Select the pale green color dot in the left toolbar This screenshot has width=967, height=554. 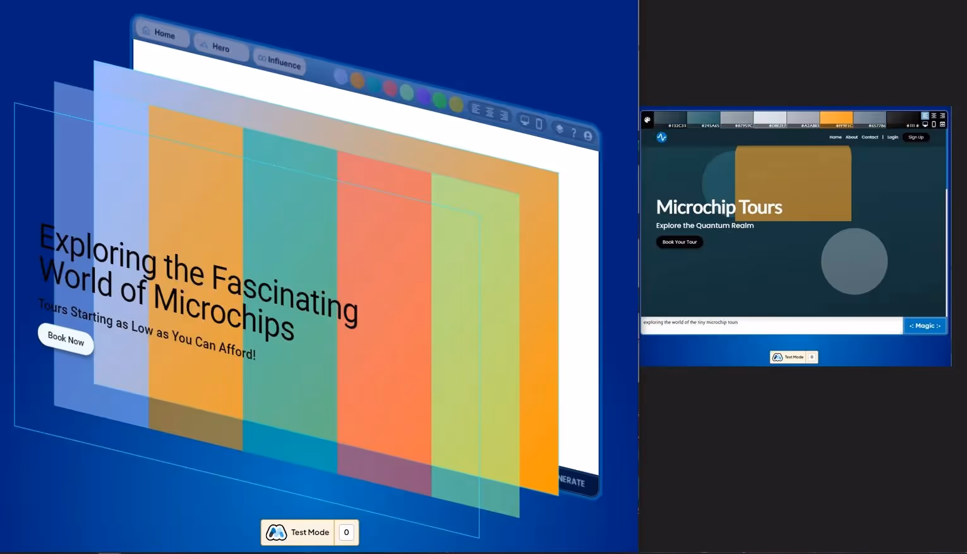[x=407, y=93]
